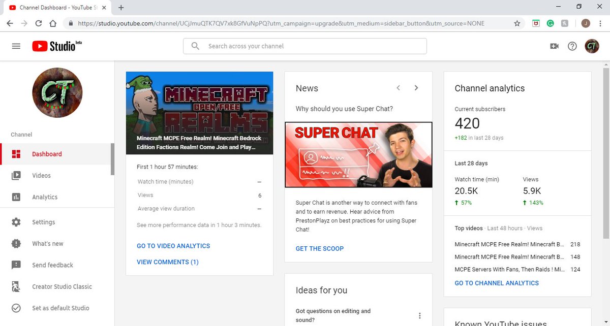The width and height of the screenshot is (610, 326).
Task: Open a new browser tab
Action: click(121, 8)
